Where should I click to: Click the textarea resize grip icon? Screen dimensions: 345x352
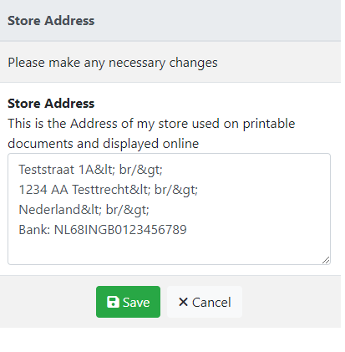326,260
